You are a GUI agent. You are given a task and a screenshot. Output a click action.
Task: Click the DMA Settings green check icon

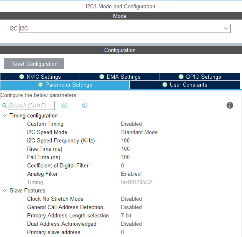[x=102, y=77]
